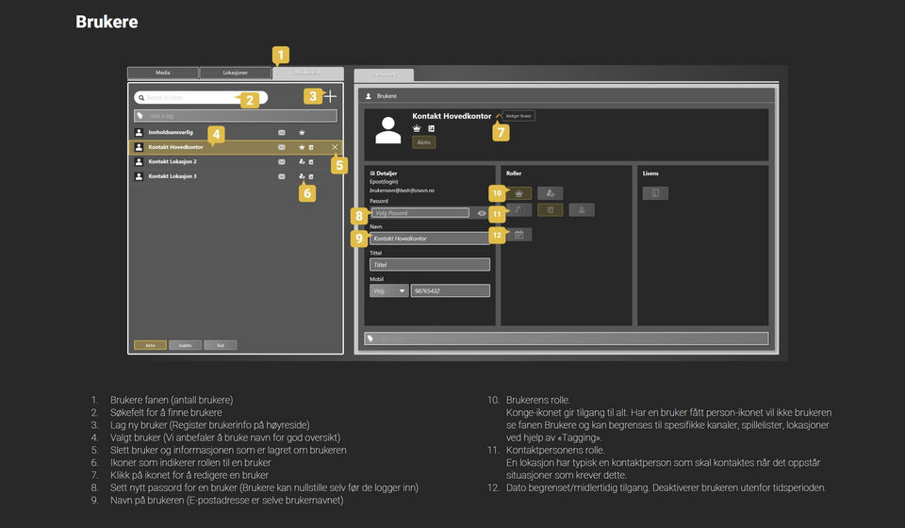Image resolution: width=905 pixels, height=528 pixels.
Task: Click the mail icon on the Kontakt Hovedkontor row
Action: pos(282,147)
